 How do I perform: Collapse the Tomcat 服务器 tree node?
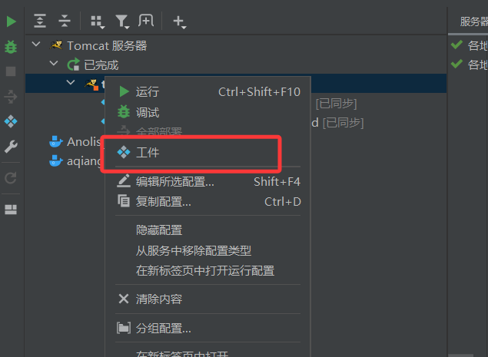click(36, 44)
